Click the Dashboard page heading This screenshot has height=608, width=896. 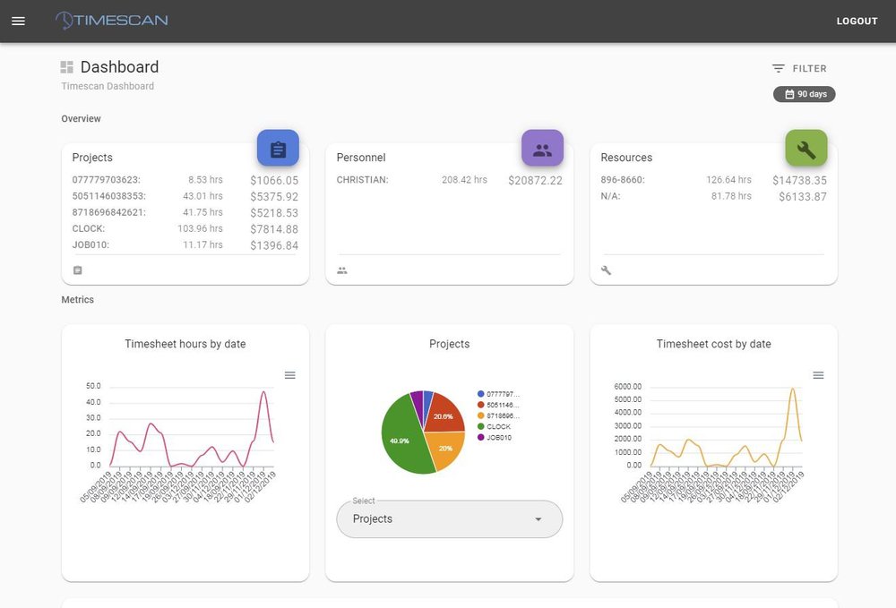119,67
